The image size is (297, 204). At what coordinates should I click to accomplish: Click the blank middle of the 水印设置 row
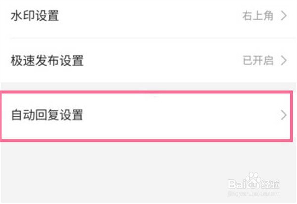[x=149, y=16]
